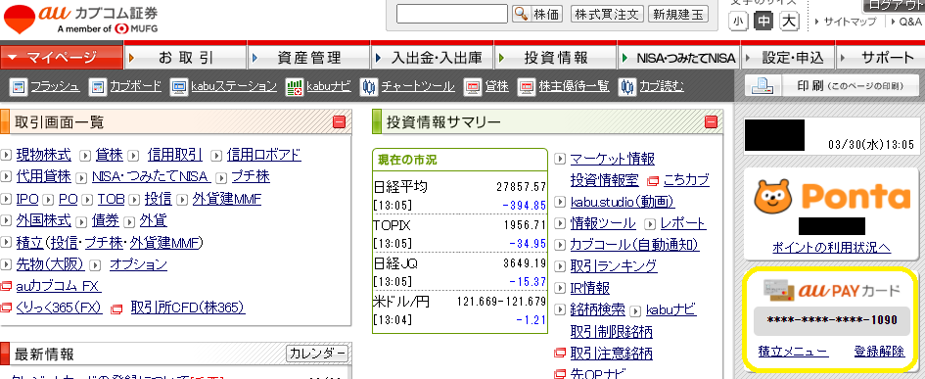
Task: Open the 入出金・入出庫 menu tab
Action: tap(433, 57)
